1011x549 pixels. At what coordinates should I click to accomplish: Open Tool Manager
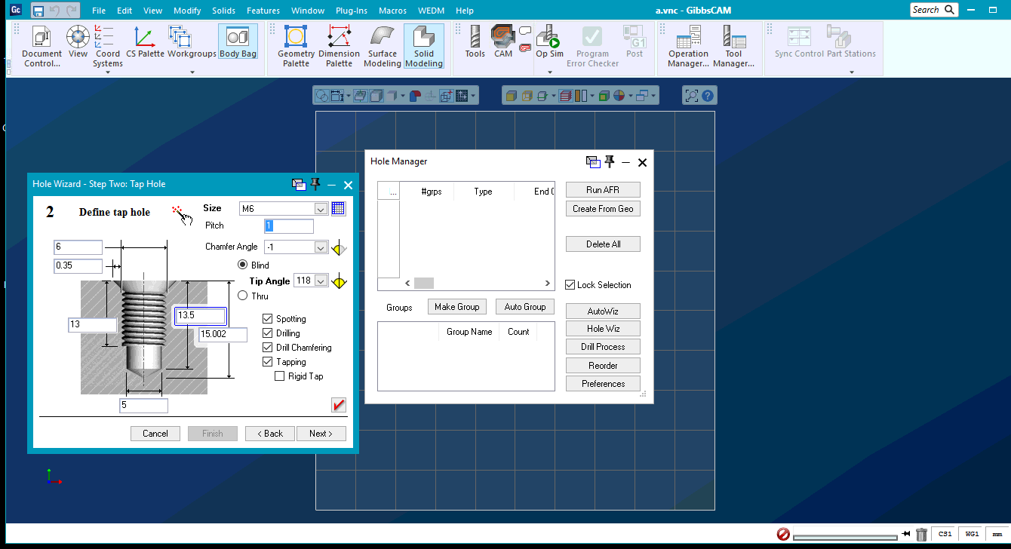733,46
